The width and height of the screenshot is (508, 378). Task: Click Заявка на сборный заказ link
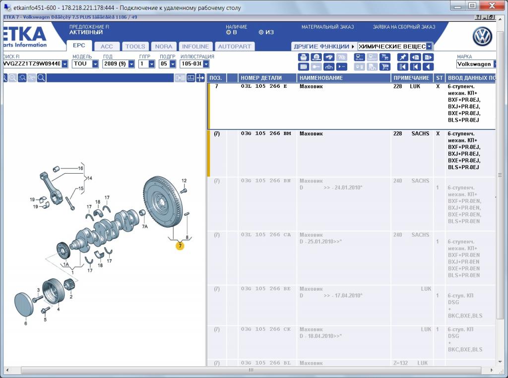click(404, 27)
